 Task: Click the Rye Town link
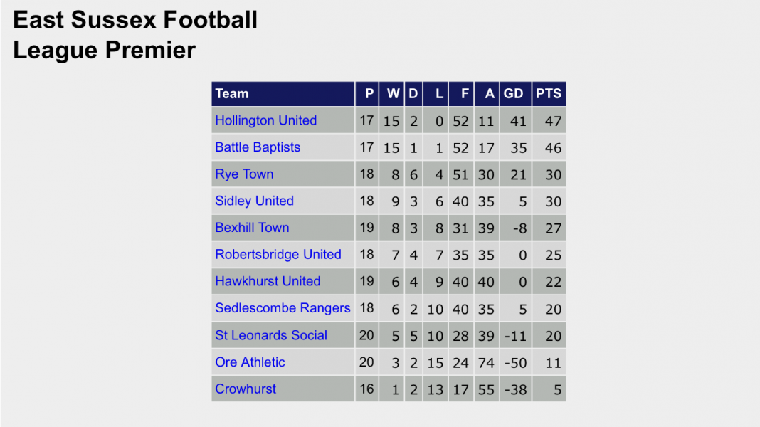pyautogui.click(x=244, y=174)
